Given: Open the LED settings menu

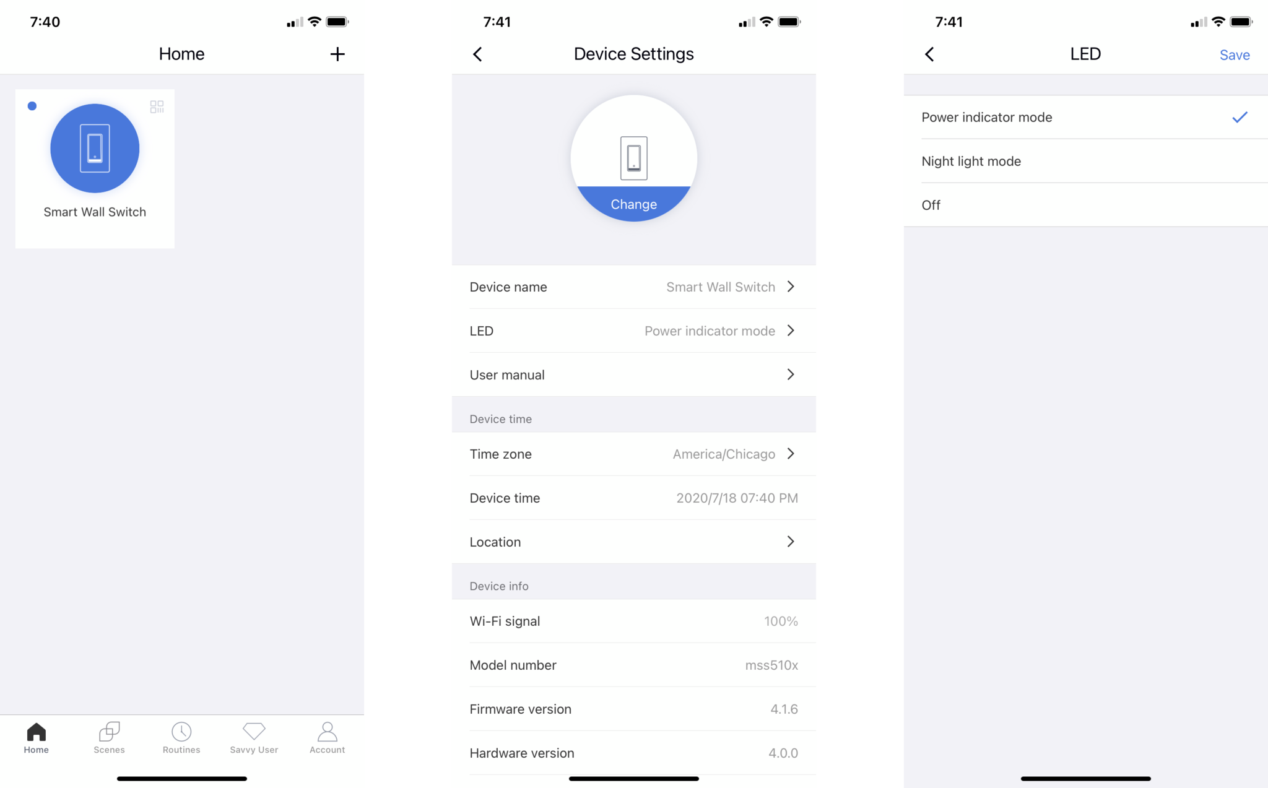Looking at the screenshot, I should pos(633,331).
